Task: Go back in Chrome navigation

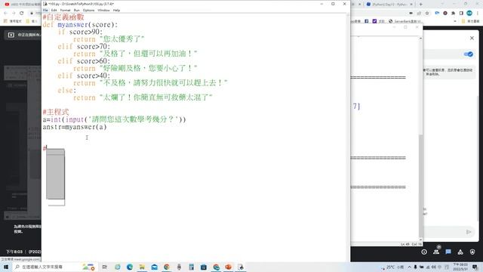Action: point(5,14)
